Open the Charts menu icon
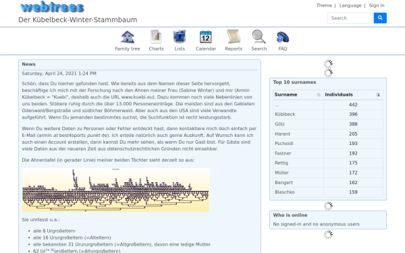Image resolution: width=405 pixels, height=253 pixels. [x=157, y=37]
